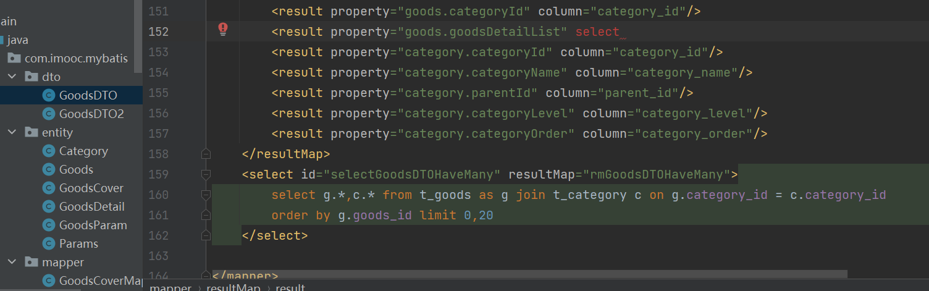Fold the closing mapper tag at line 164
This screenshot has height=291, width=929.
point(206,276)
